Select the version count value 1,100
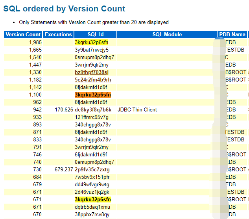The image size is (249, 219). coord(35,95)
